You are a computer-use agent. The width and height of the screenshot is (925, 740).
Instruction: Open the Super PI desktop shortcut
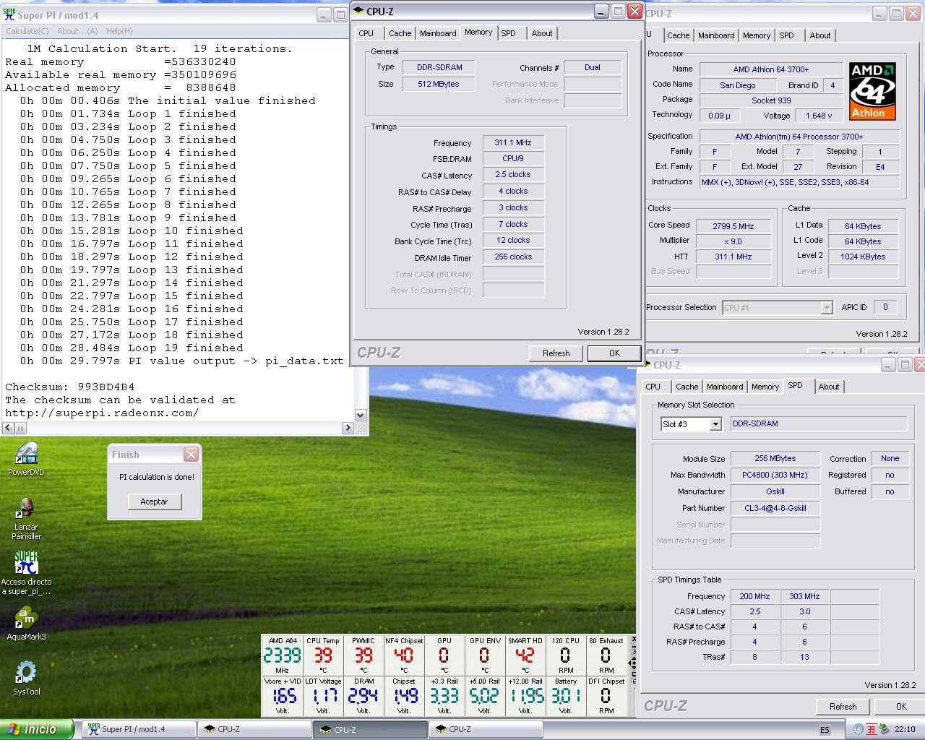[26, 564]
